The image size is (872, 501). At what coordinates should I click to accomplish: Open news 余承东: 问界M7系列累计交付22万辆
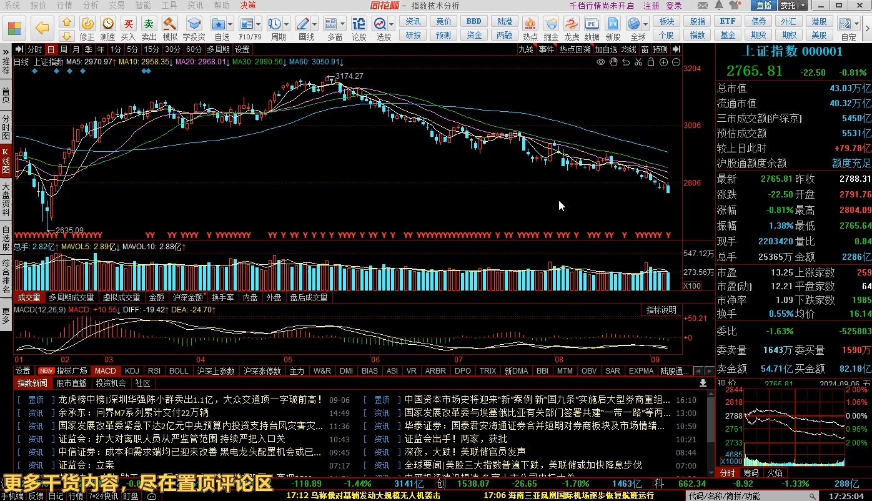pyautogui.click(x=134, y=413)
